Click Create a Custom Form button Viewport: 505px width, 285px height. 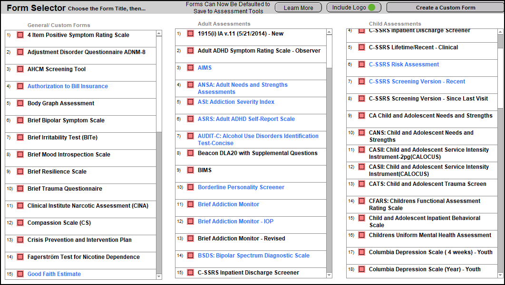tap(445, 8)
